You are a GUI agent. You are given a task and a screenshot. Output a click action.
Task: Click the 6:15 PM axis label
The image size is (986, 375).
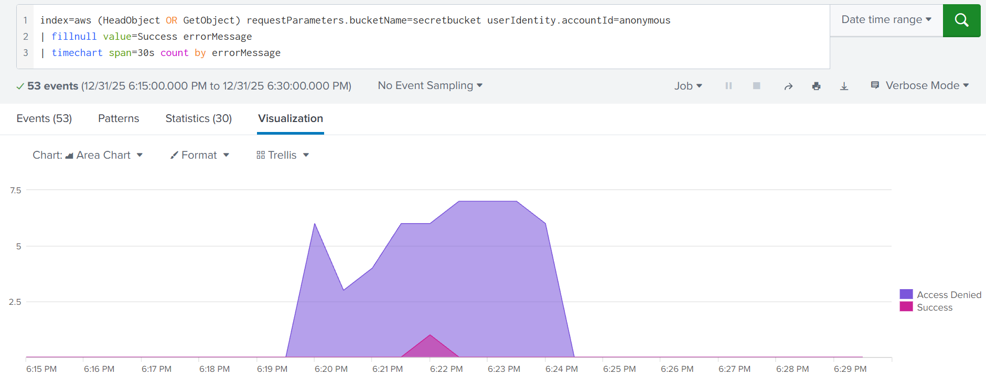click(x=41, y=369)
